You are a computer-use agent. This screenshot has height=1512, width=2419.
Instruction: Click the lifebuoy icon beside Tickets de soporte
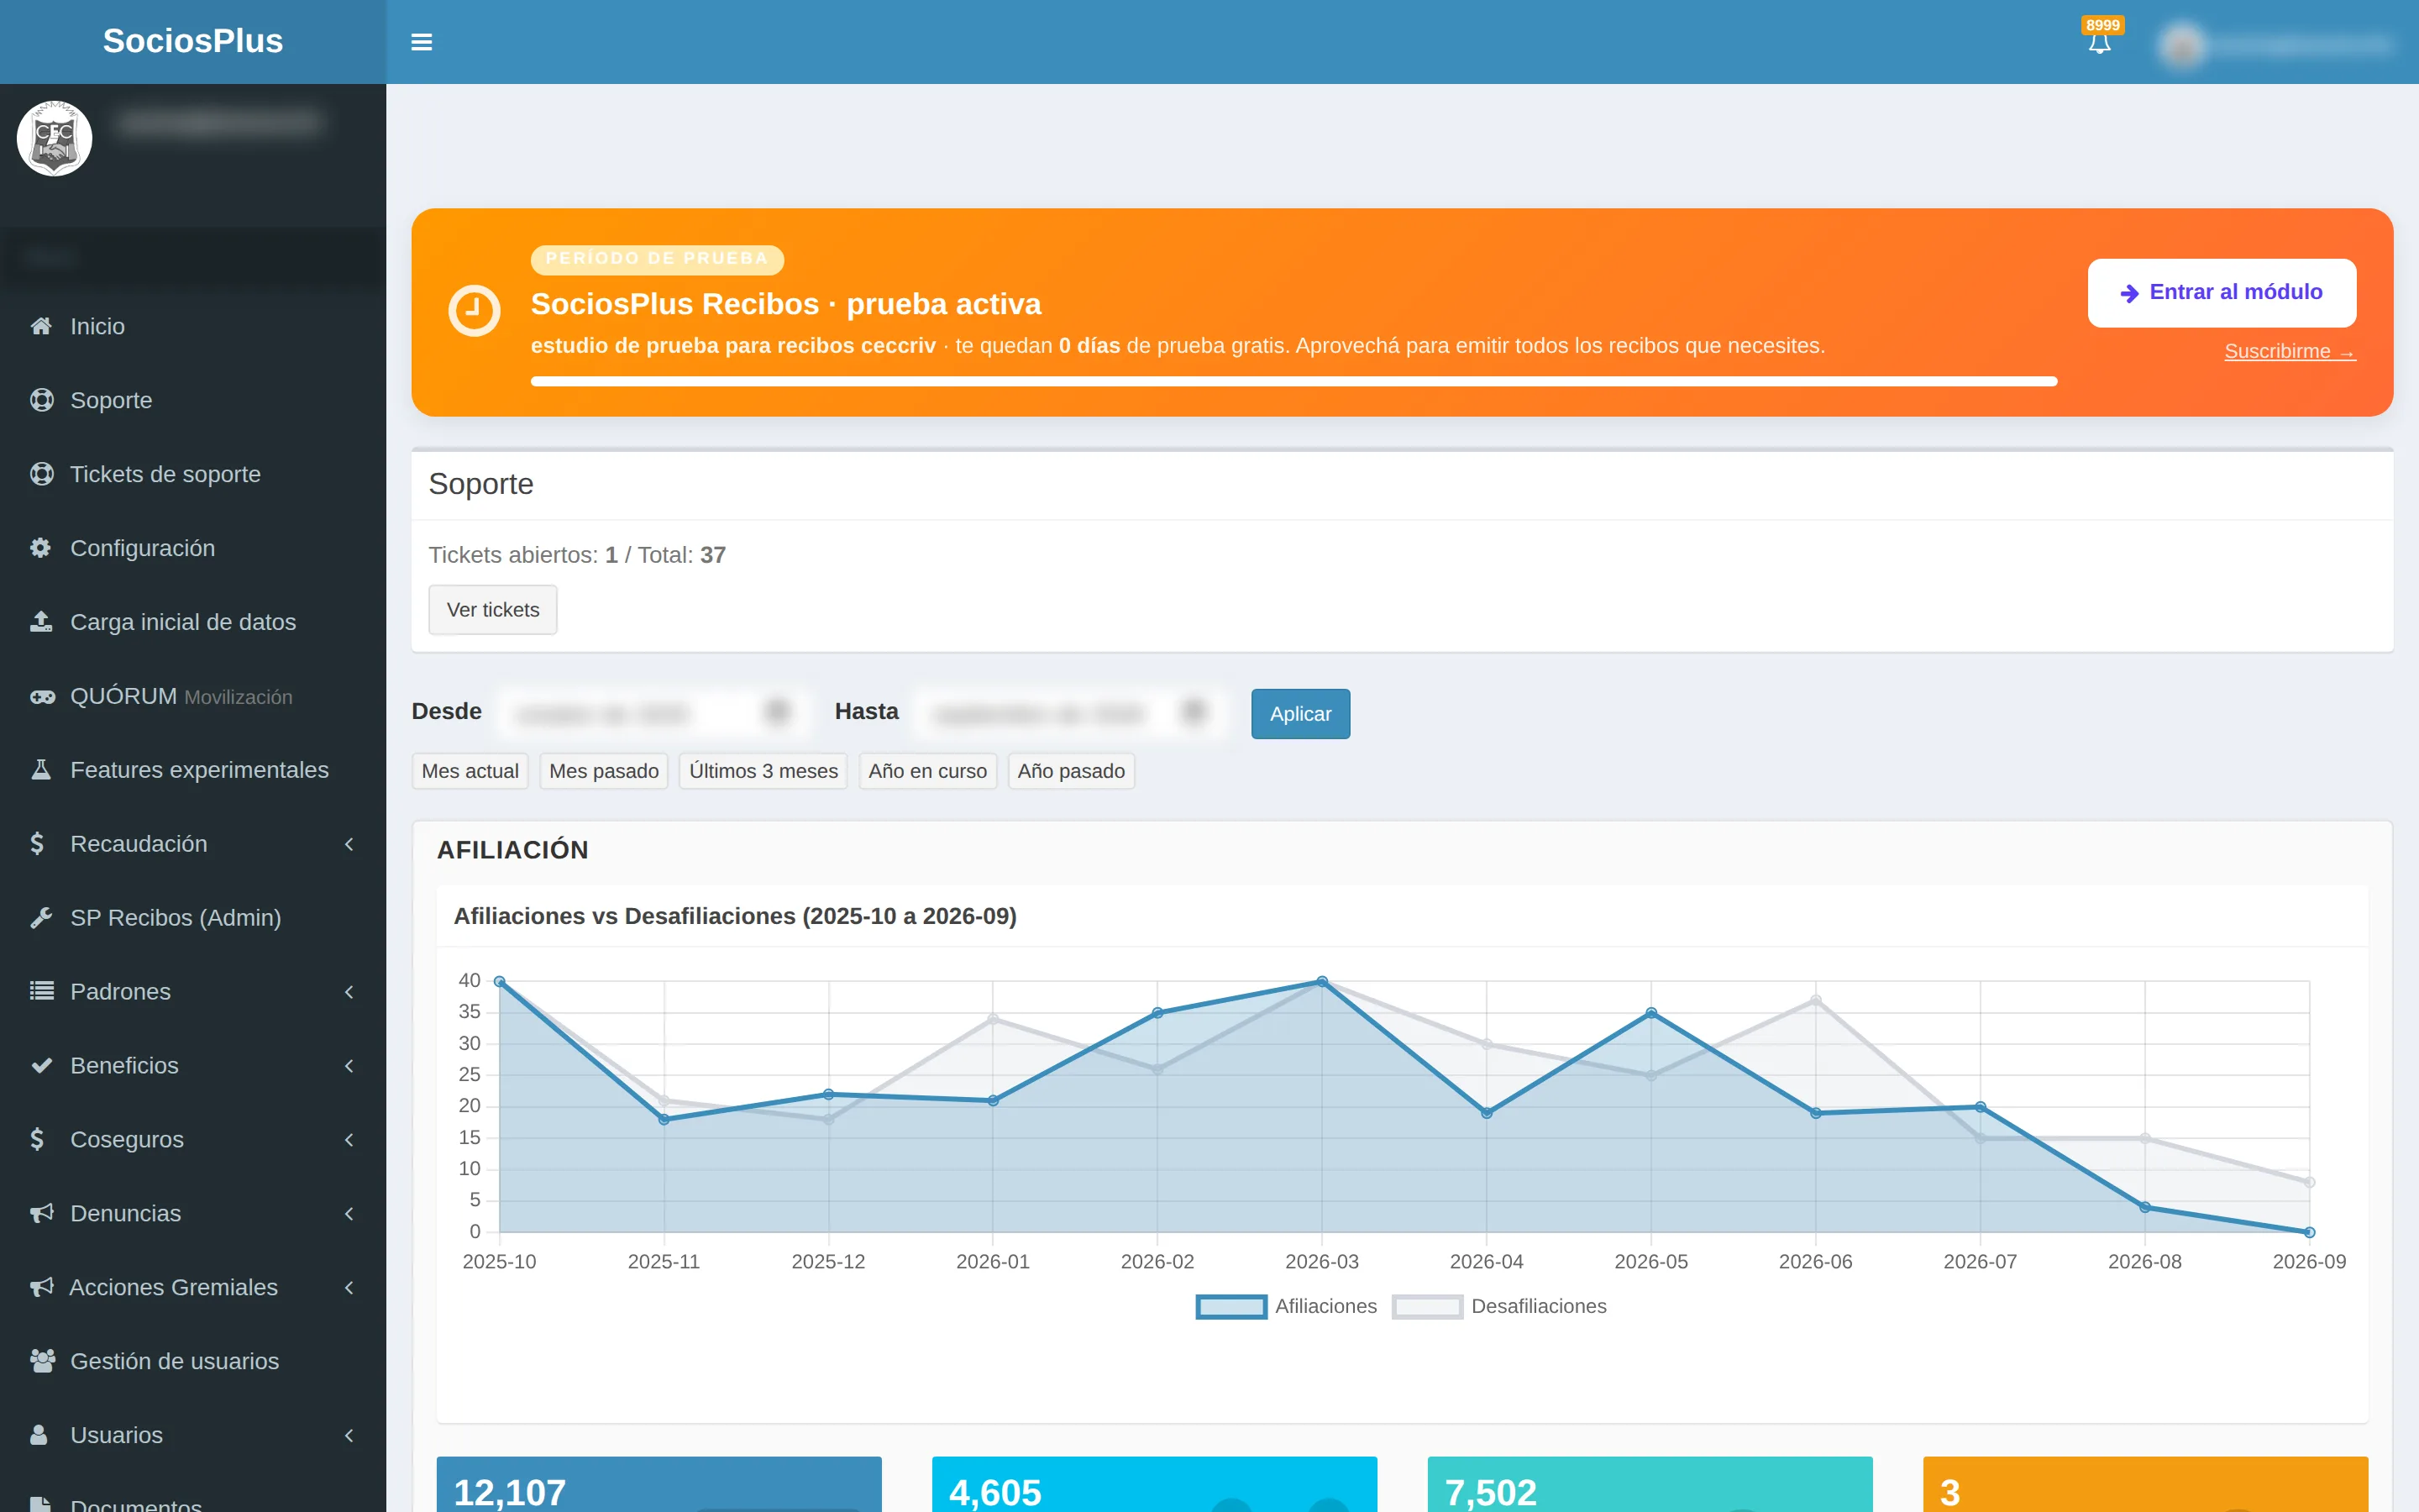41,474
